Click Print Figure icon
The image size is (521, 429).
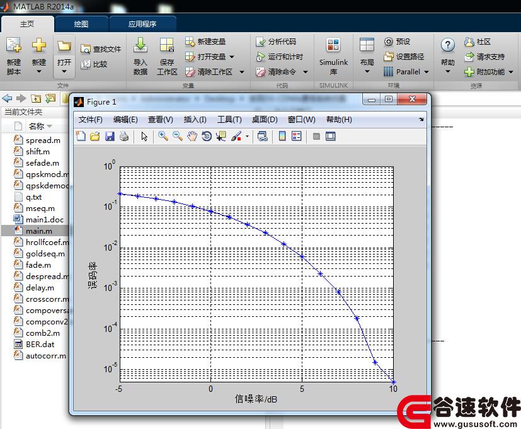pyautogui.click(x=124, y=136)
